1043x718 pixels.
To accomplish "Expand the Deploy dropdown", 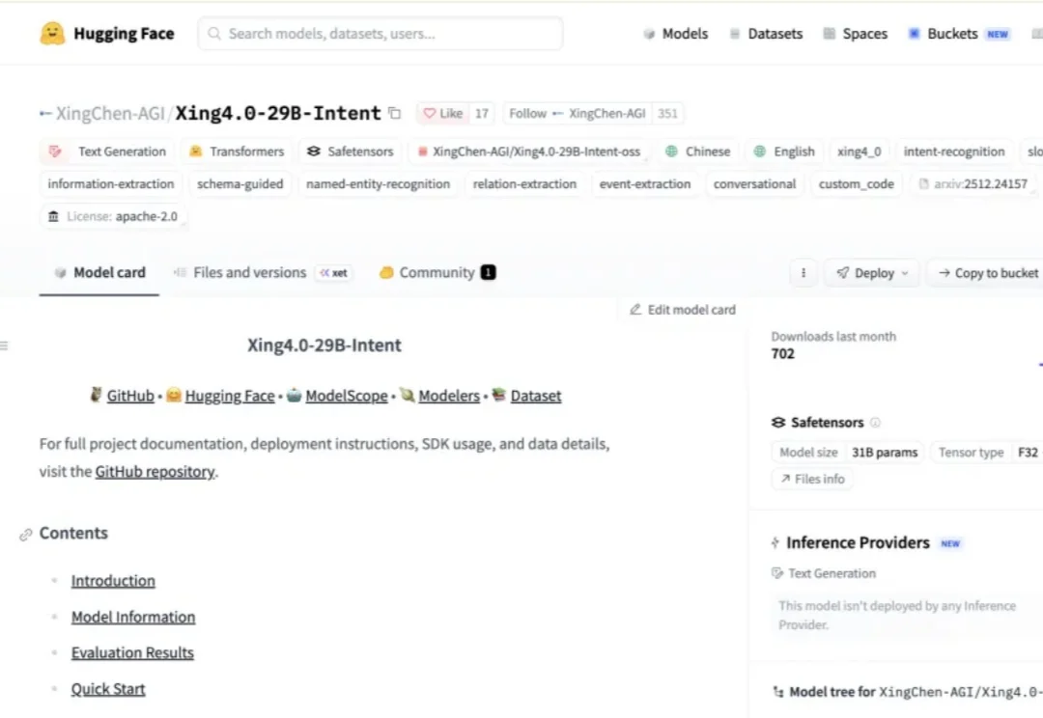I will [871, 272].
